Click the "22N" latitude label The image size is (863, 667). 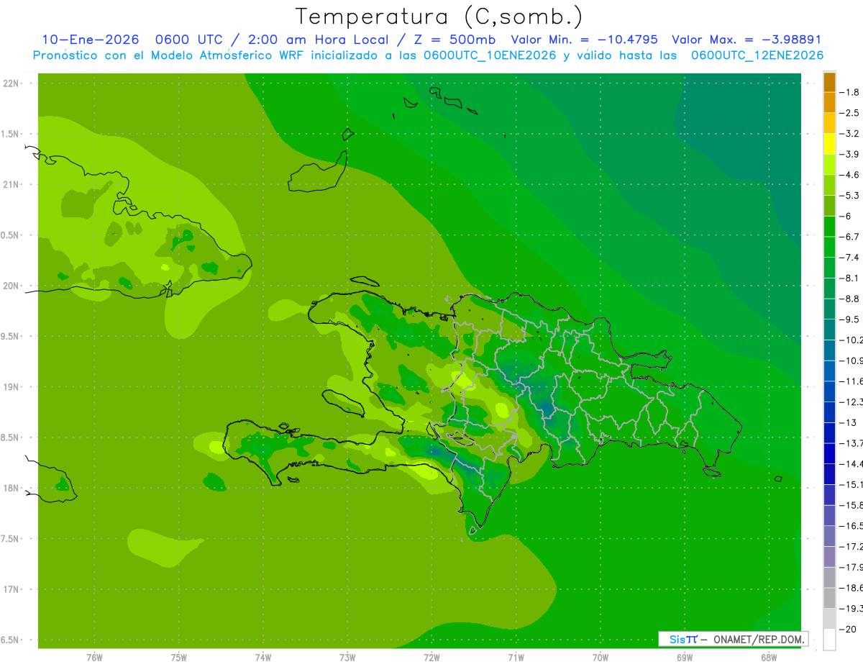(x=12, y=83)
